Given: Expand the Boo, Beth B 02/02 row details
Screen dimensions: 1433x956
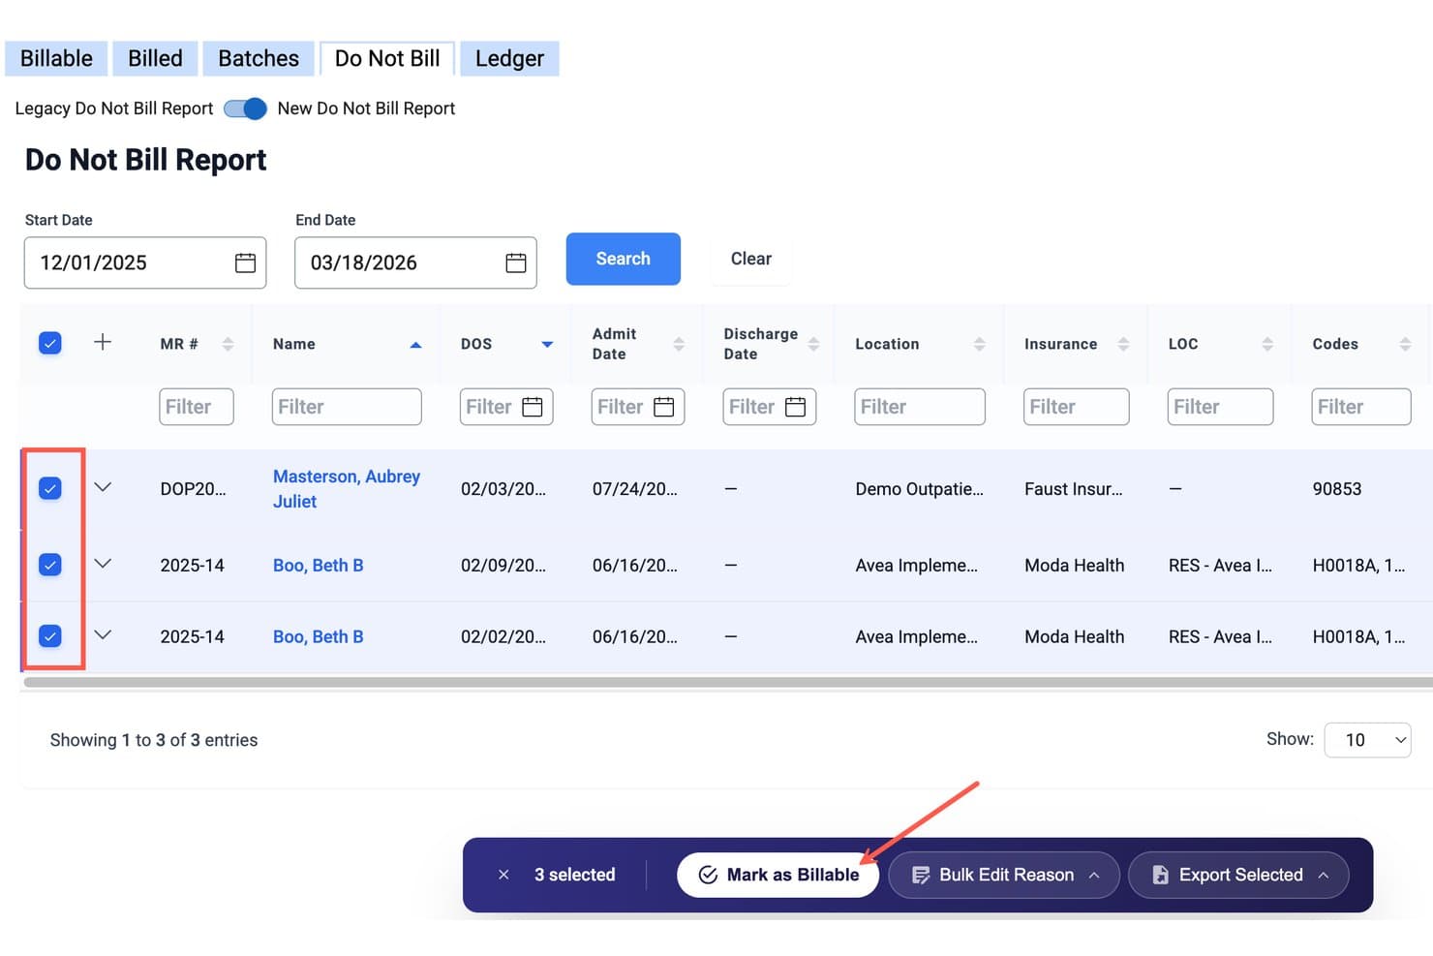Looking at the screenshot, I should click(103, 635).
